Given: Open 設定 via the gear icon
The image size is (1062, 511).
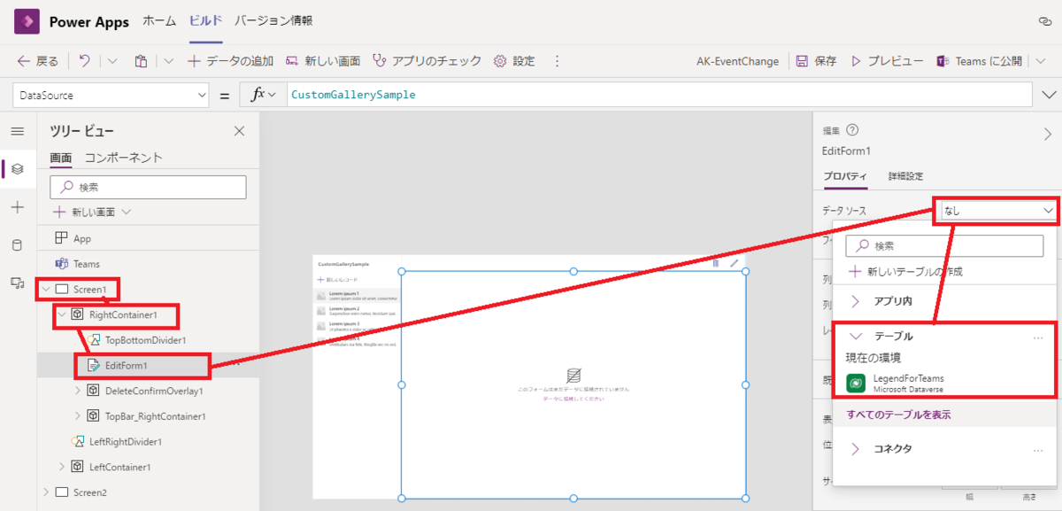Looking at the screenshot, I should coord(516,61).
